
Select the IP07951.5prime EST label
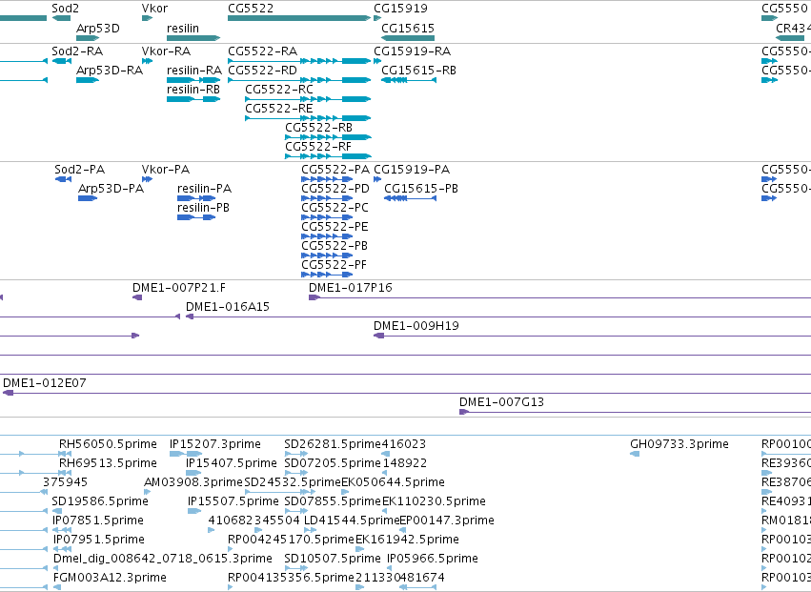click(99, 541)
